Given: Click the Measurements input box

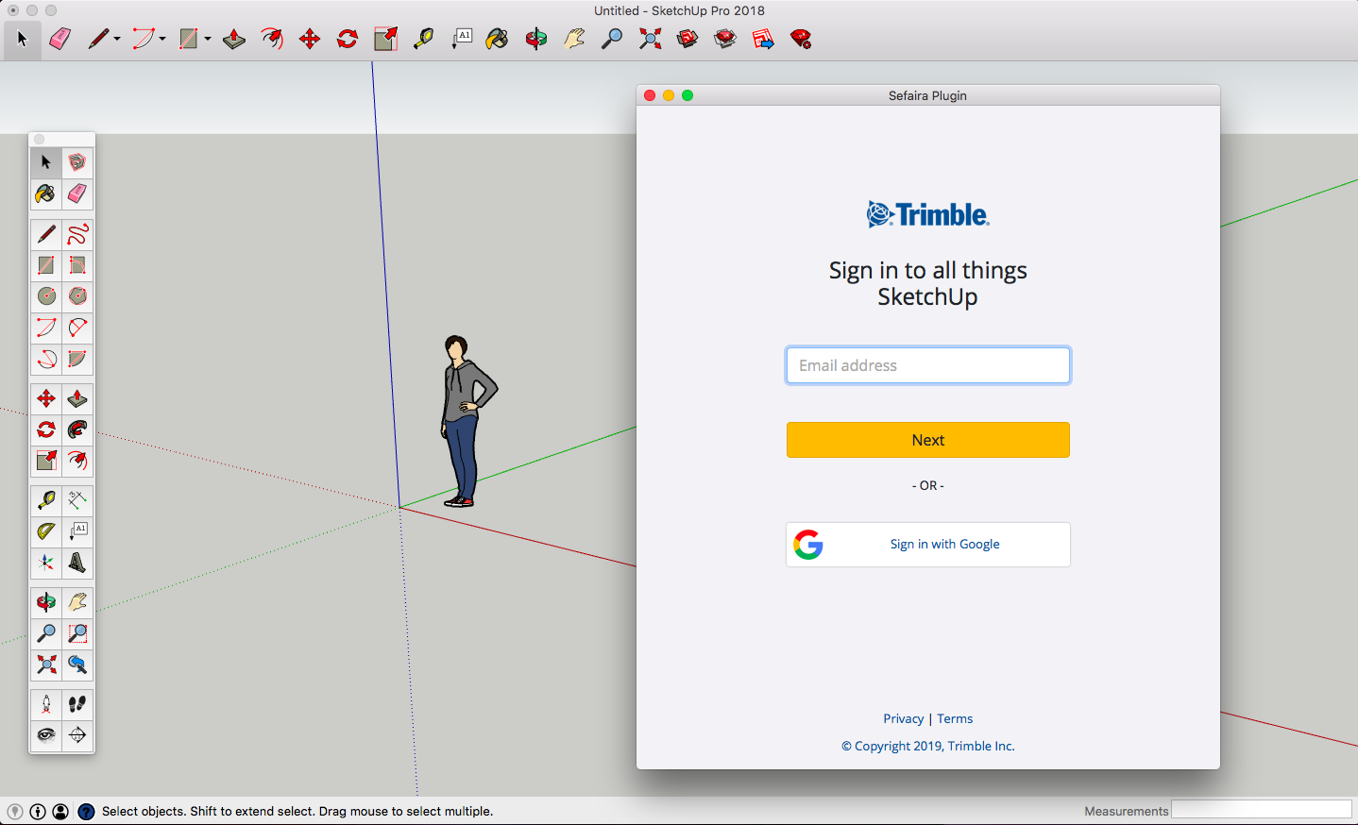Looking at the screenshot, I should pyautogui.click(x=1262, y=810).
